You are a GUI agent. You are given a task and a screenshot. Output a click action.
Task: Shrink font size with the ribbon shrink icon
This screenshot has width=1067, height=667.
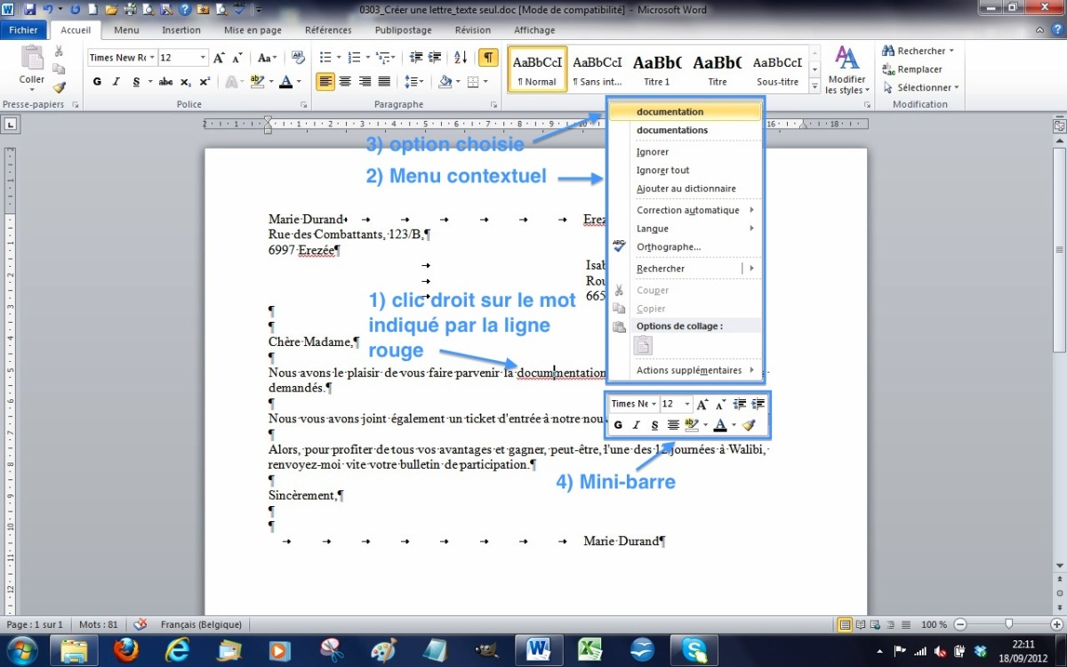coord(237,58)
